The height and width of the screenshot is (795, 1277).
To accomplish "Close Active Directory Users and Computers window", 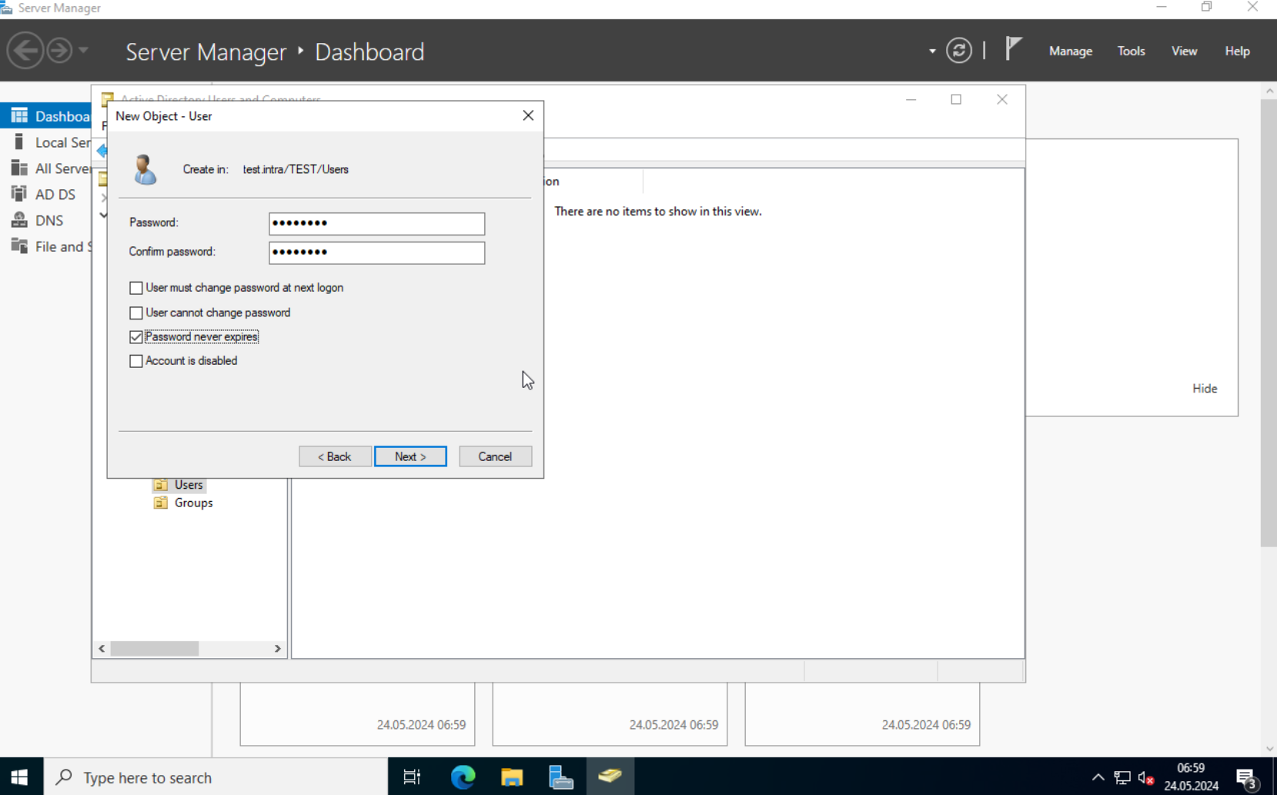I will [x=1001, y=99].
